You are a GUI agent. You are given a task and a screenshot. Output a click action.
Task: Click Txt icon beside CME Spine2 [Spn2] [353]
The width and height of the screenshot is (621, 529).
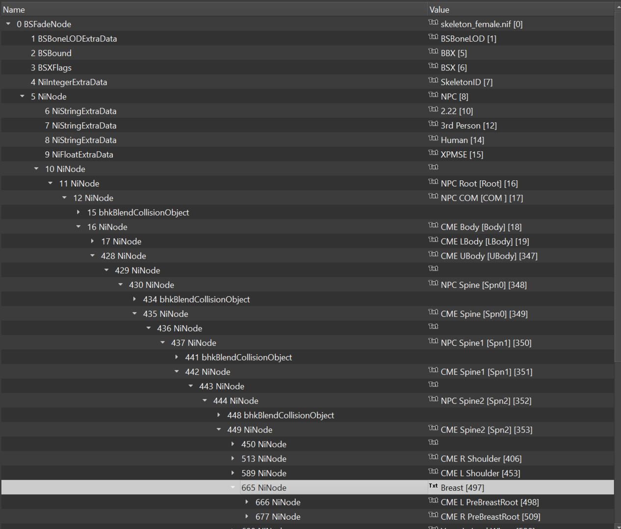[433, 428]
